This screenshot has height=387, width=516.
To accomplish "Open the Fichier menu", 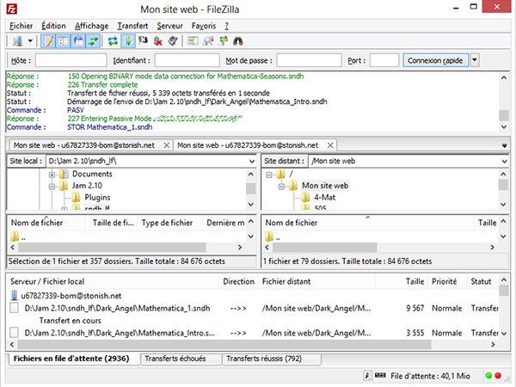I will point(21,26).
